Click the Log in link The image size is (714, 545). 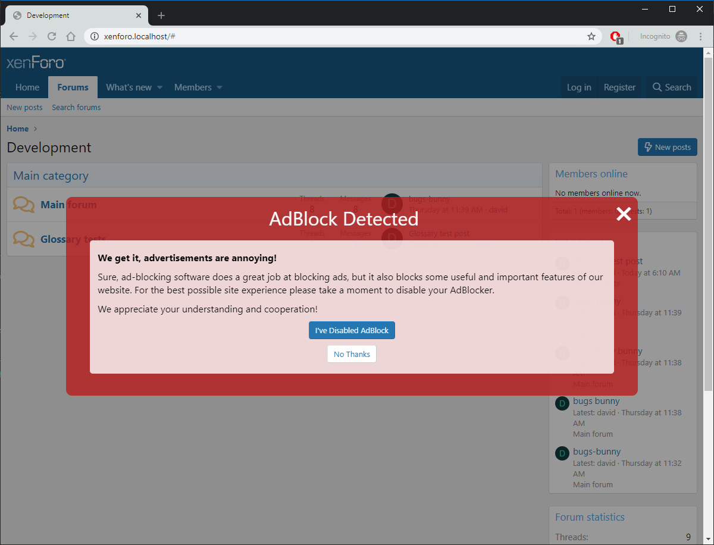[x=578, y=87]
